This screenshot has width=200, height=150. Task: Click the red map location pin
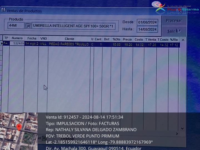(x=19, y=127)
